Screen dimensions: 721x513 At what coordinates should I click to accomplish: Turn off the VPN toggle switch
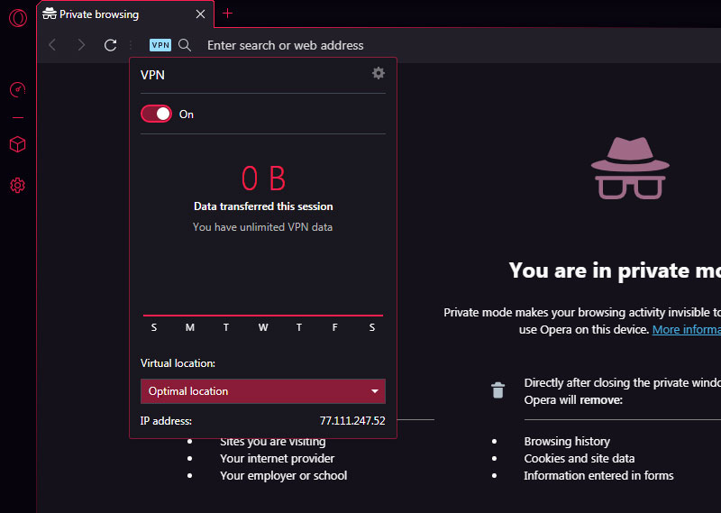(156, 114)
